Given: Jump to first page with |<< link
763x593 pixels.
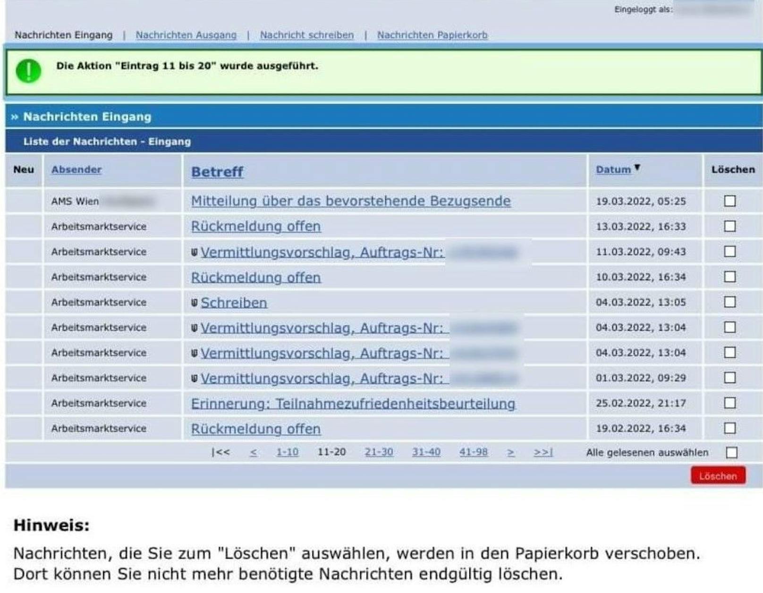Looking at the screenshot, I should coord(220,452).
